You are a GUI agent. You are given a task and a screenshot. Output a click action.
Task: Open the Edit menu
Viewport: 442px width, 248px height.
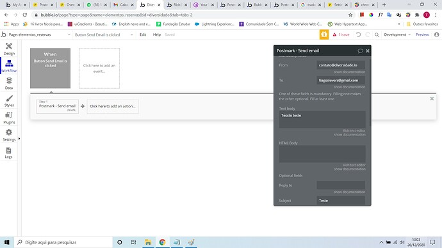[143, 35]
